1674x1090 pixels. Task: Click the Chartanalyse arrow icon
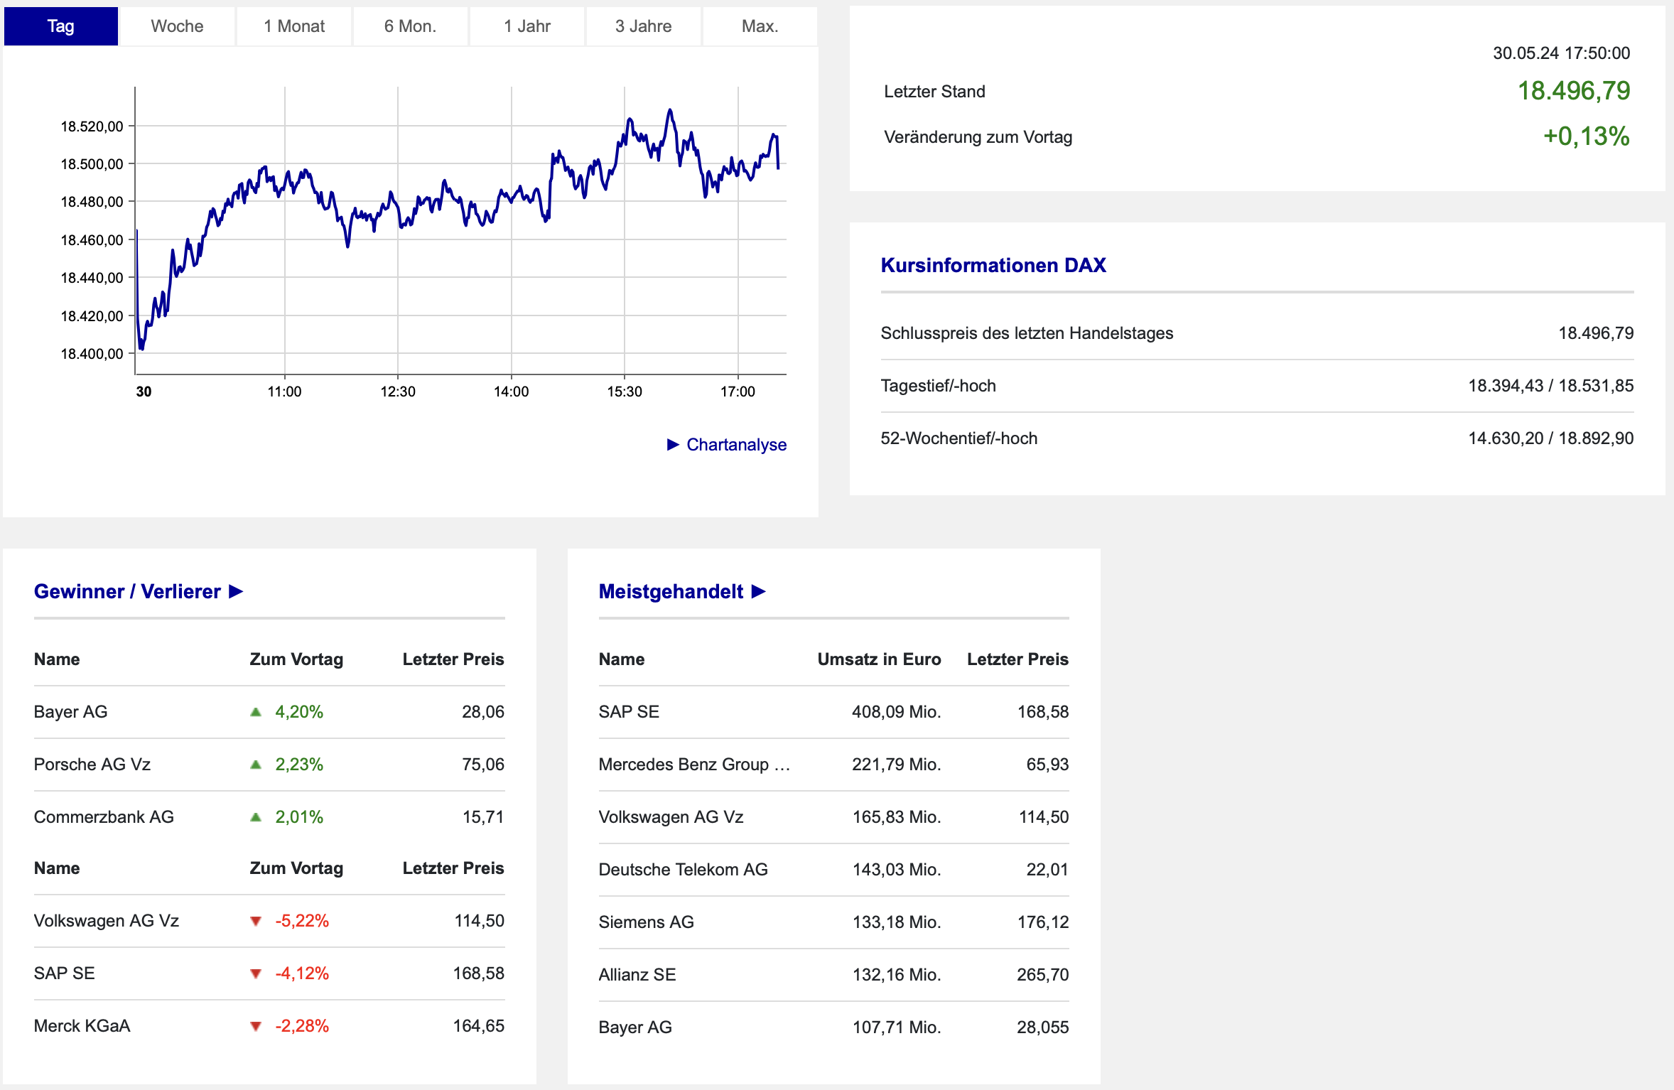673,445
